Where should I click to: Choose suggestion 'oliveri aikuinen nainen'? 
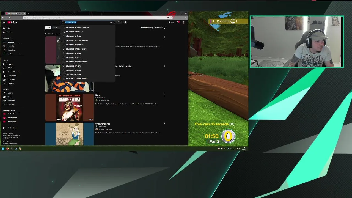click(x=88, y=75)
